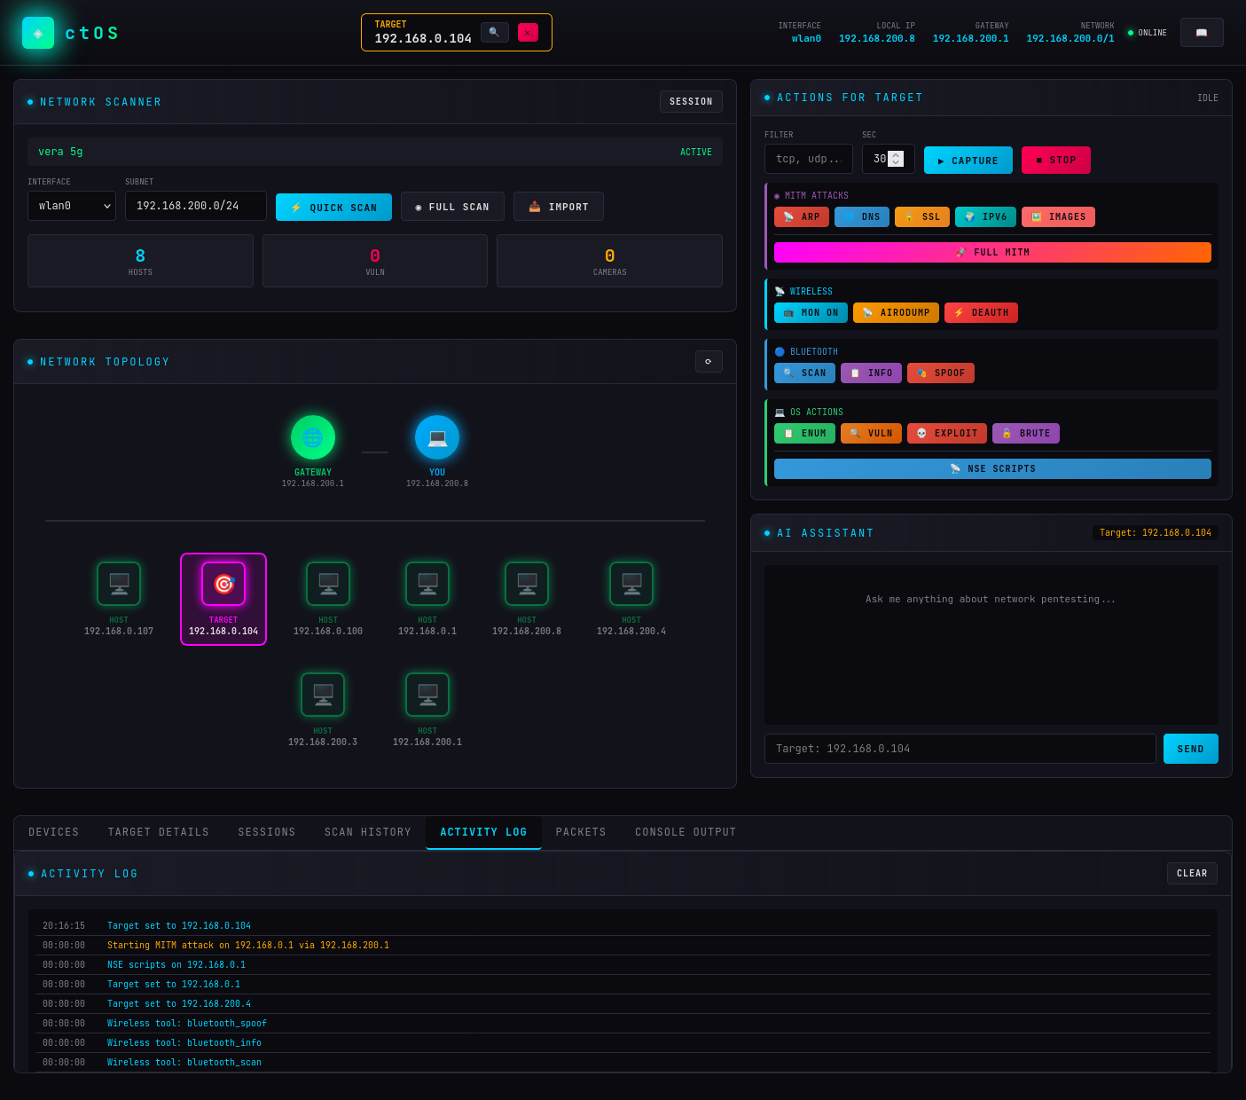Screen dimensions: 1246x1100
Task: Focus the capture filter input field
Action: [x=809, y=159]
